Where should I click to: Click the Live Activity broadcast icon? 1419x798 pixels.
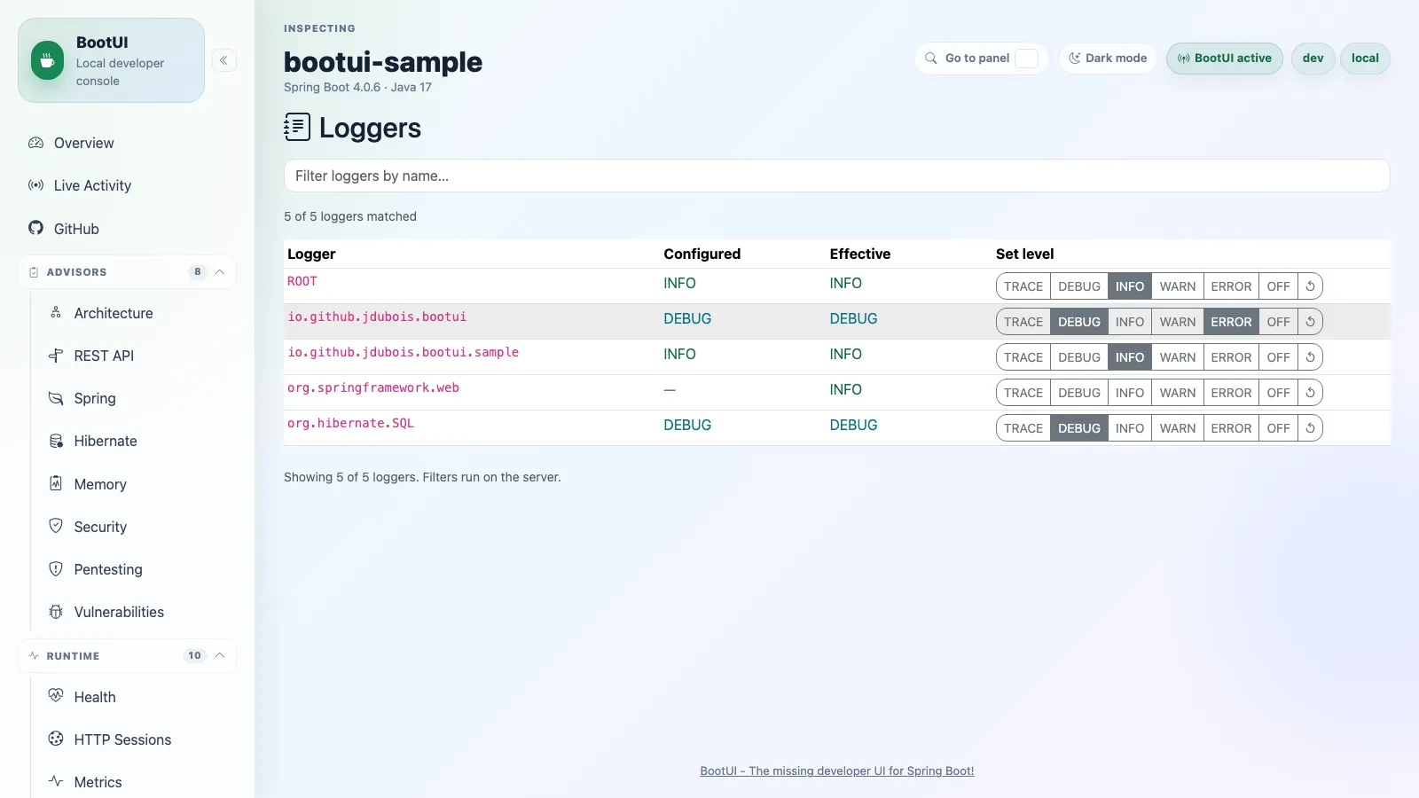35,185
